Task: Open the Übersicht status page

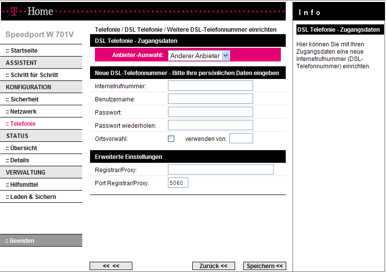Action: tap(21, 148)
